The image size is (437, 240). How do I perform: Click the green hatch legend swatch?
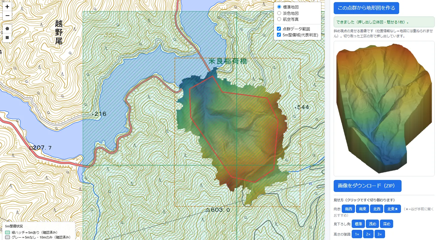pos(8,232)
